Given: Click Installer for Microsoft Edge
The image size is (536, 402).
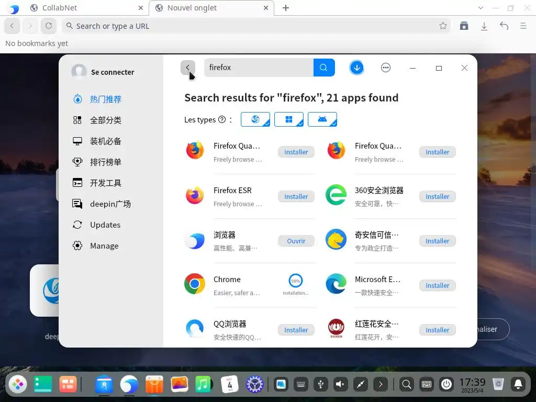Looking at the screenshot, I should coord(437,285).
